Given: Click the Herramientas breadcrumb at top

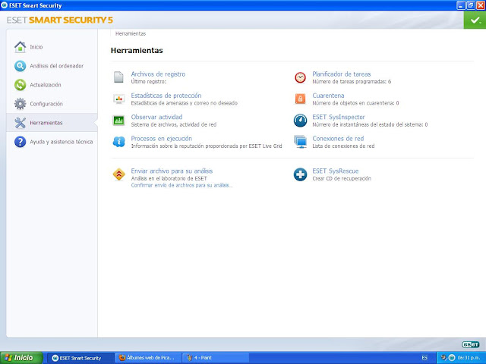Looking at the screenshot, I should pyautogui.click(x=131, y=33).
